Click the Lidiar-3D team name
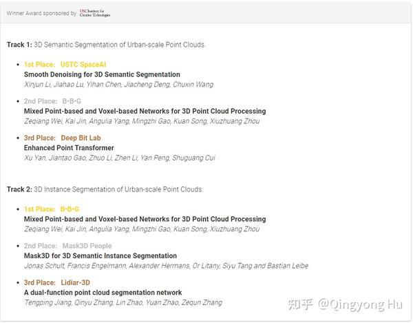The height and width of the screenshot is (323, 413). pyautogui.click(x=75, y=282)
